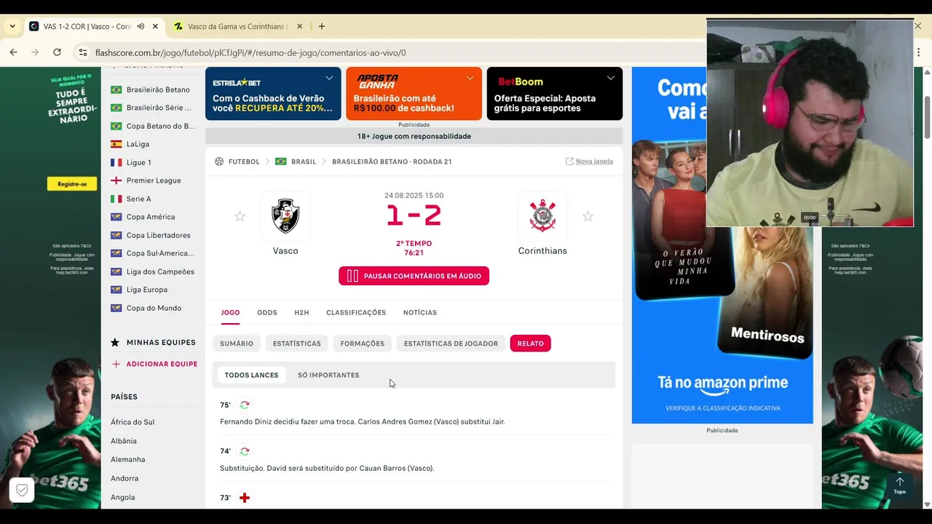Click the site info icon in address bar

(x=83, y=52)
